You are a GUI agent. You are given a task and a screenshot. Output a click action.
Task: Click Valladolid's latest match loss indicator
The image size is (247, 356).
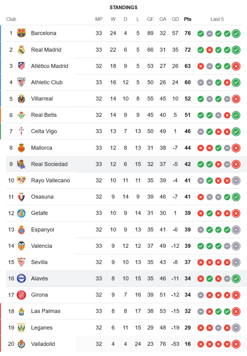236,344
